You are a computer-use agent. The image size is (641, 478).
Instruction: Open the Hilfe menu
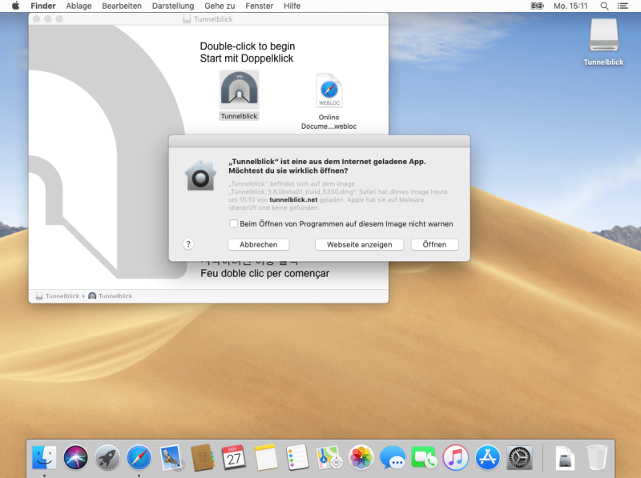tap(292, 6)
